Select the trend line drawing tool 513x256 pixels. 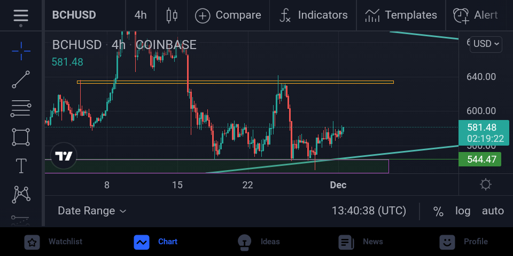point(21,79)
